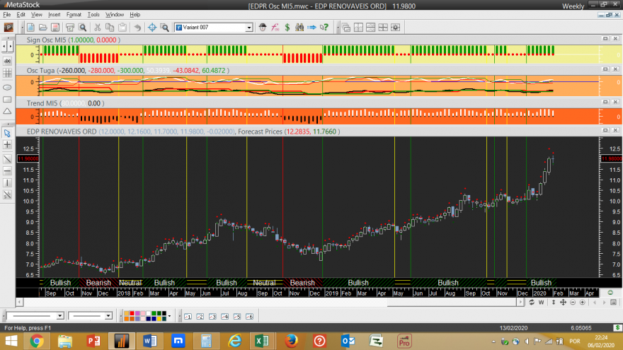This screenshot has width=623, height=350.
Task: Click the zoom out minus icon
Action: click(573, 303)
